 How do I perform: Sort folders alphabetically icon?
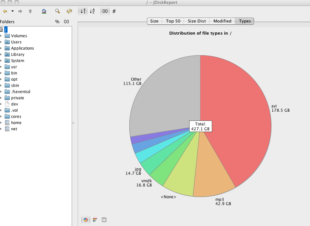(92, 11)
